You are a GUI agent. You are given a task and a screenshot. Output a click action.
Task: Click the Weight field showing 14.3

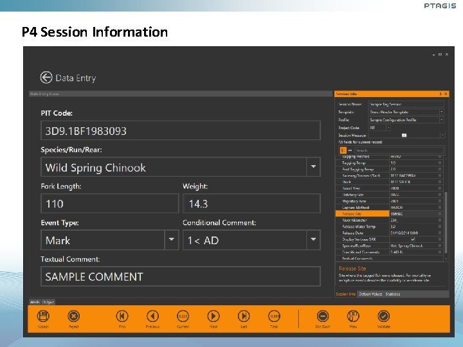click(x=251, y=203)
